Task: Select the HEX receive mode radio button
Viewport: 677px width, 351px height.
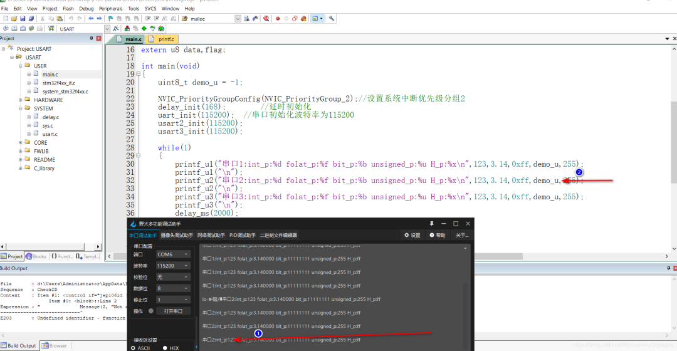Action: [165, 348]
